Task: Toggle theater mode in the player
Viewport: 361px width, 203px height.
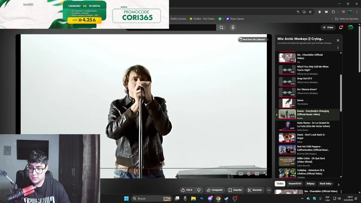Action: 257,174
